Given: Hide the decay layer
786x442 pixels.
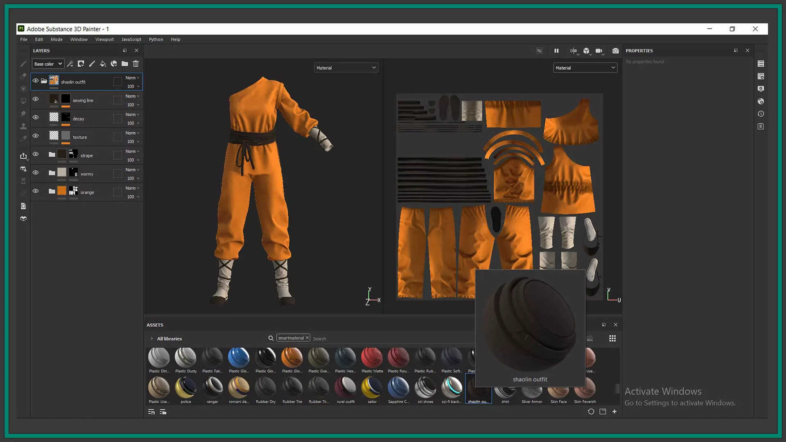Looking at the screenshot, I should 36,117.
